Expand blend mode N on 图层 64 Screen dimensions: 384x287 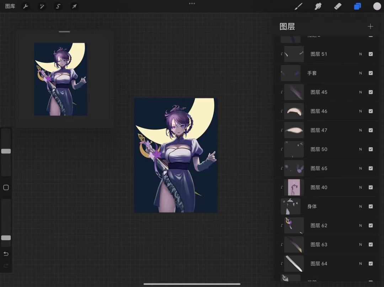point(361,264)
